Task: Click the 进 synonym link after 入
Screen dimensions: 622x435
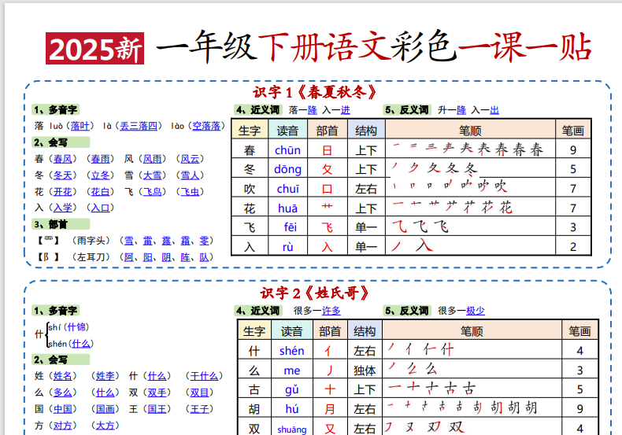Action: pyautogui.click(x=345, y=110)
